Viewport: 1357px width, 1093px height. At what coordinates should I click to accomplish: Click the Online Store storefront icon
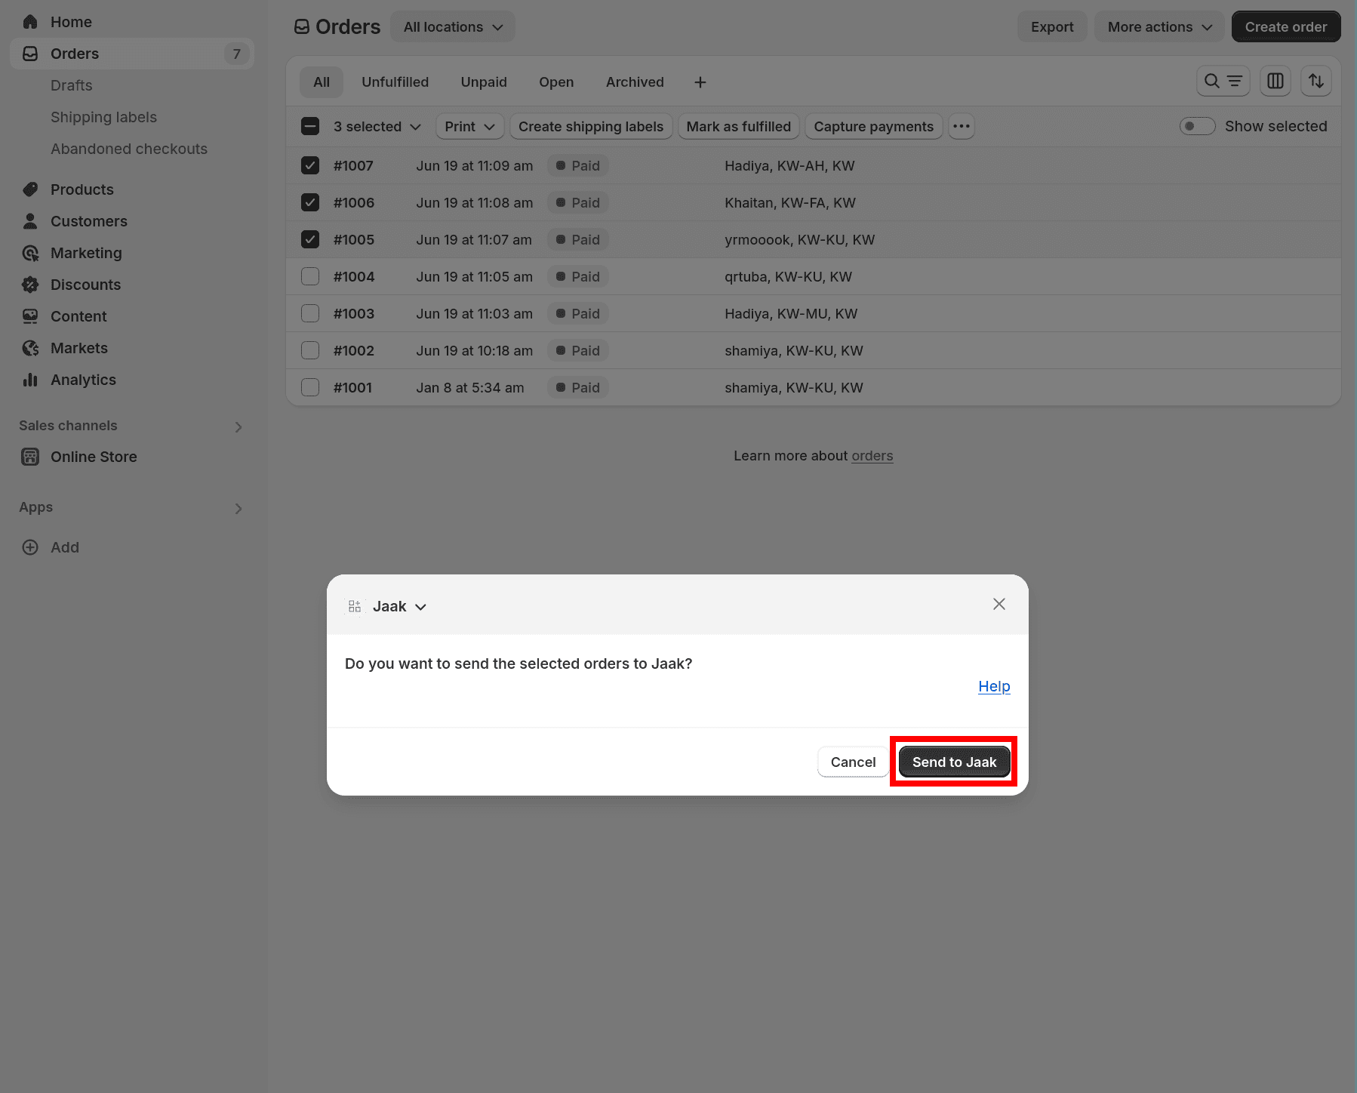30,457
